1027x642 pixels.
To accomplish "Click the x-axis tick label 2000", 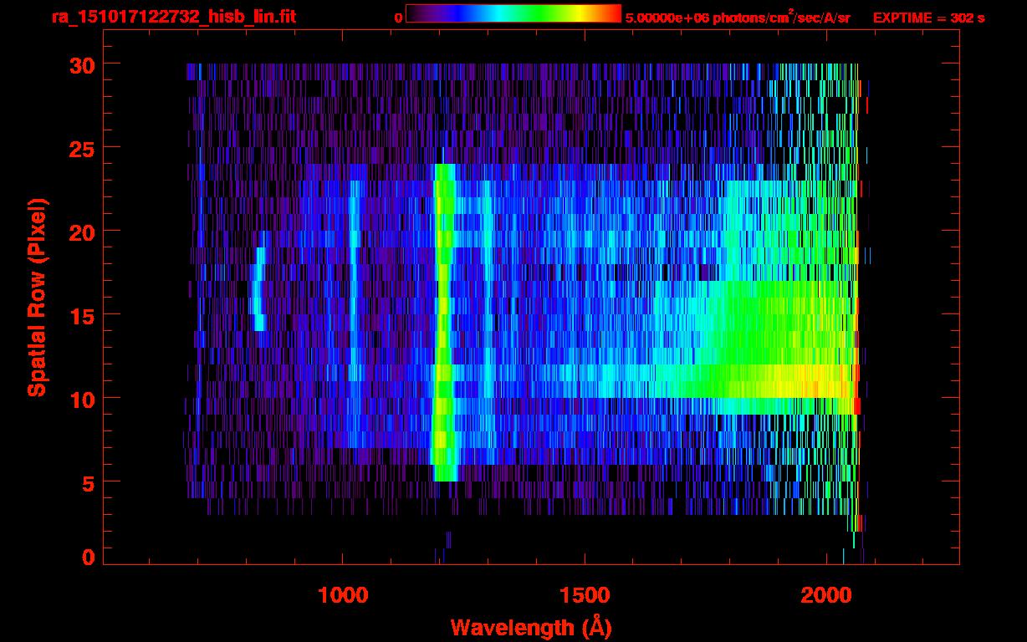I will coord(825,594).
